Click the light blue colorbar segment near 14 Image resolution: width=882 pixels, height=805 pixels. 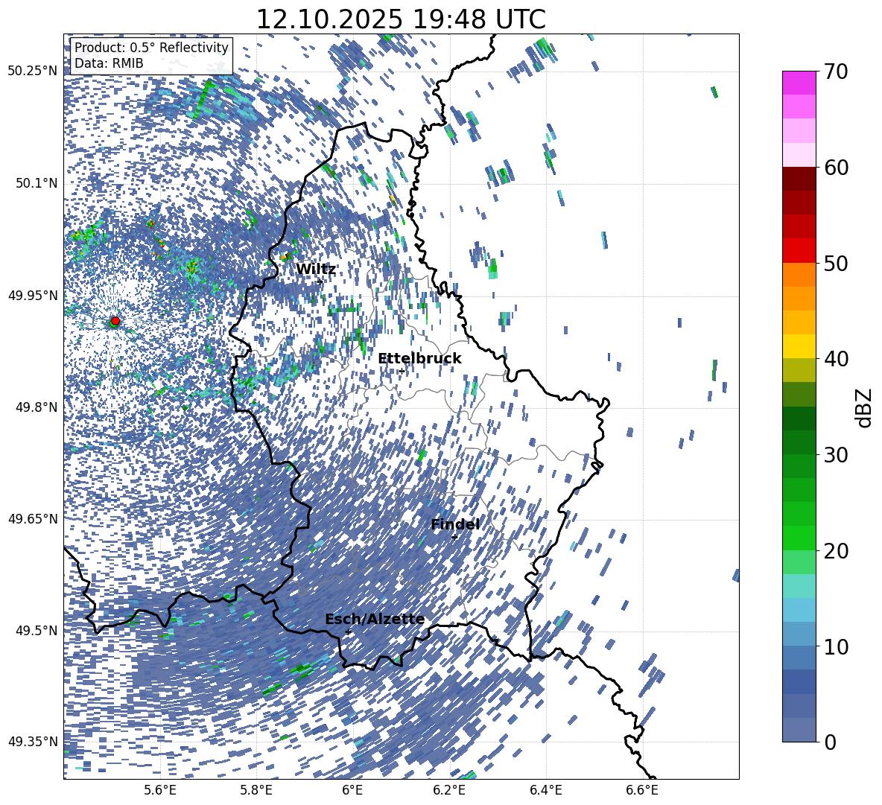(x=799, y=610)
